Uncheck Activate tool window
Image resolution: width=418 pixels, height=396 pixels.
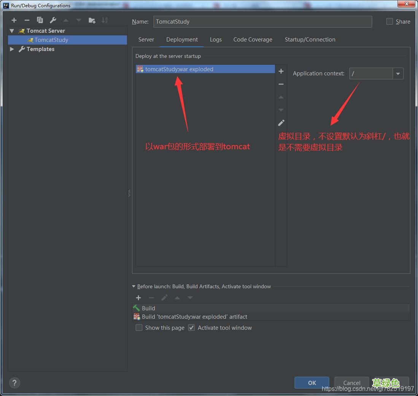[x=192, y=328]
